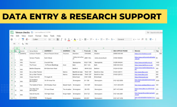177x107 pixels.
Task: Apply the yellow fill color bucket
Action: [75, 40]
